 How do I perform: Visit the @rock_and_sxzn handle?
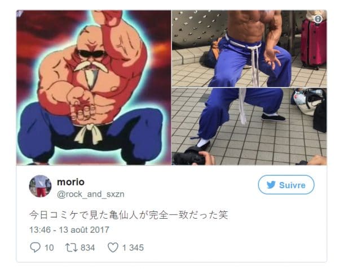(x=91, y=194)
